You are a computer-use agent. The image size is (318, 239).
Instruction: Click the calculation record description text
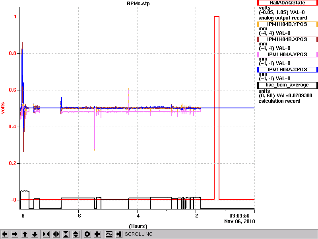(279, 101)
